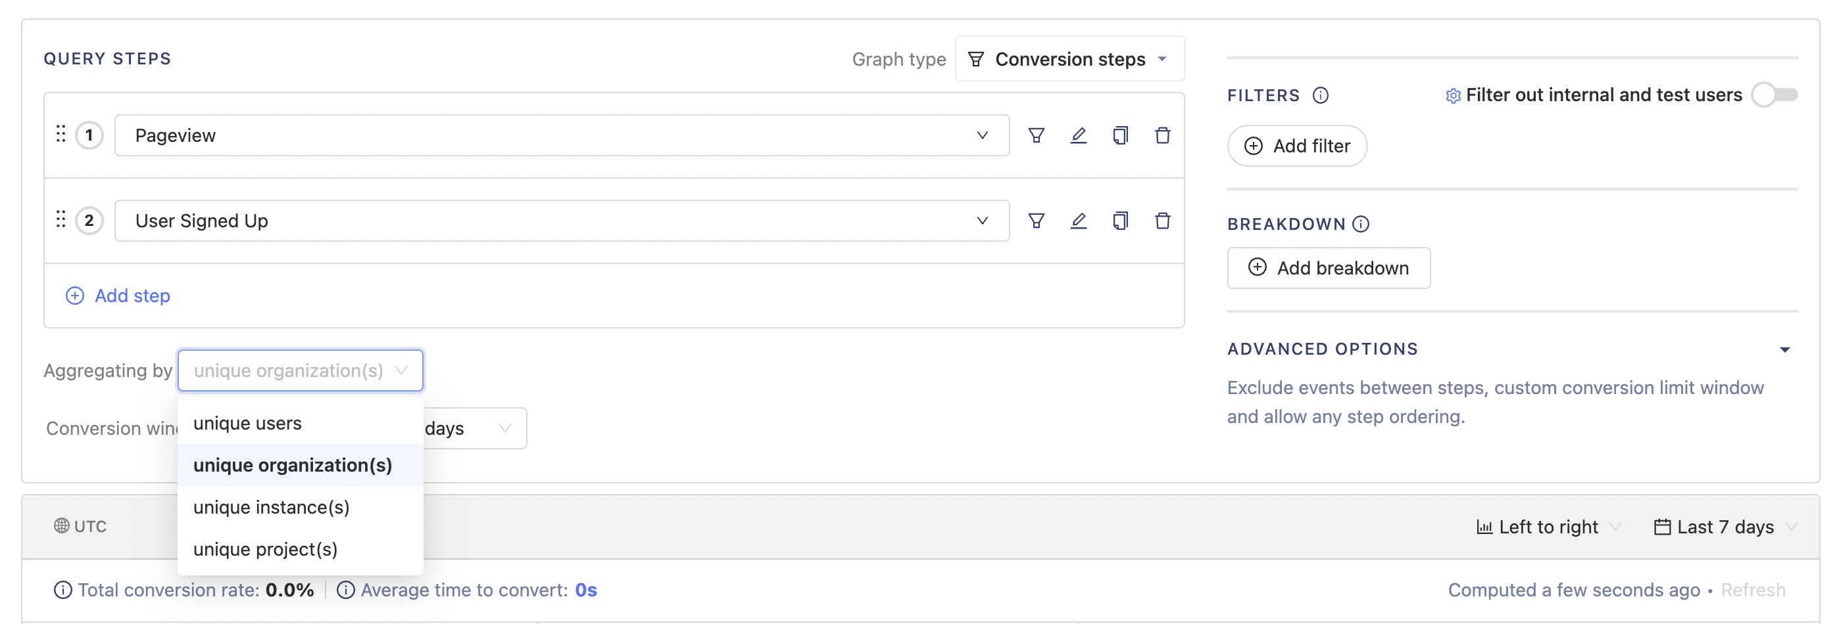The image size is (1835, 624).
Task: Expand the Pageview event selector
Action: [983, 135]
